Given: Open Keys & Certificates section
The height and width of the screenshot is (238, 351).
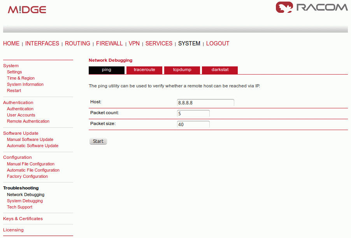Looking at the screenshot, I should tap(23, 219).
